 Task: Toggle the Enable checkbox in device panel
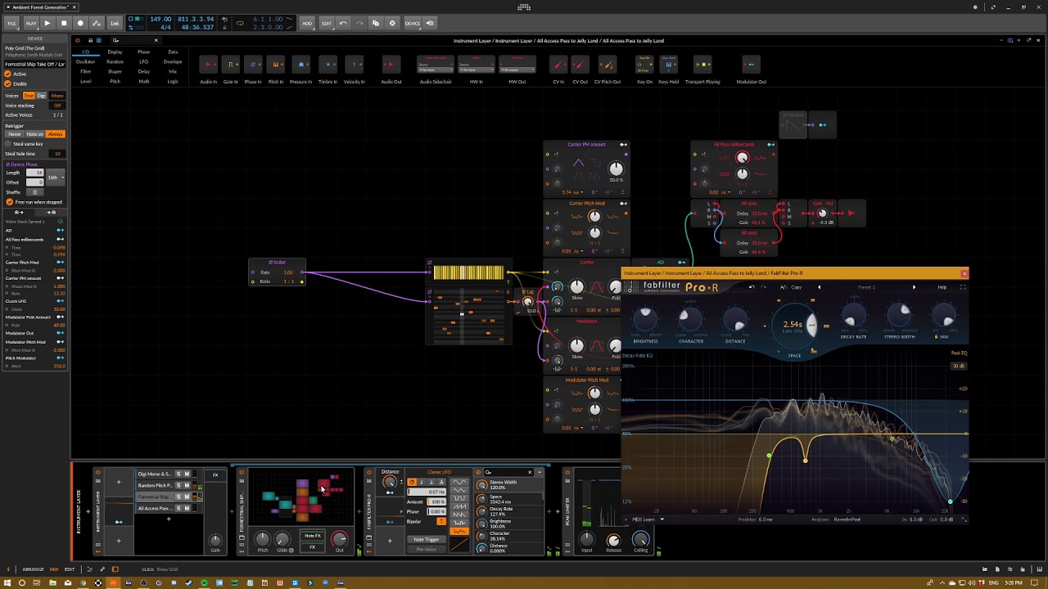click(8, 83)
